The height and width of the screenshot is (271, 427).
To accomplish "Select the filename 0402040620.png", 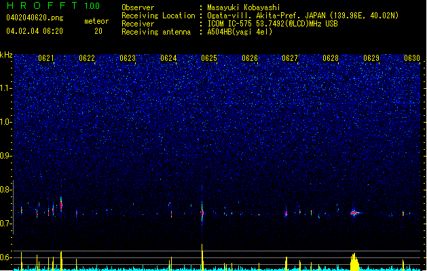I will pyautogui.click(x=35, y=18).
